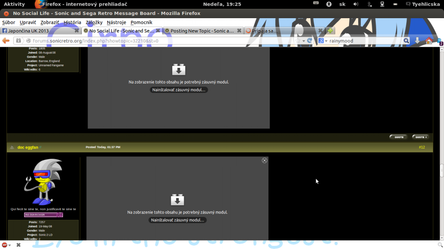Open the sk keyboard layout menu
Screen dimensions: 444x249
tap(342, 4)
